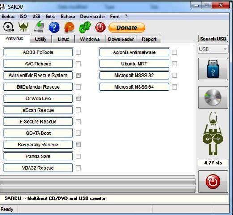Open the Extra menu
The image size is (233, 215).
coord(51,17)
